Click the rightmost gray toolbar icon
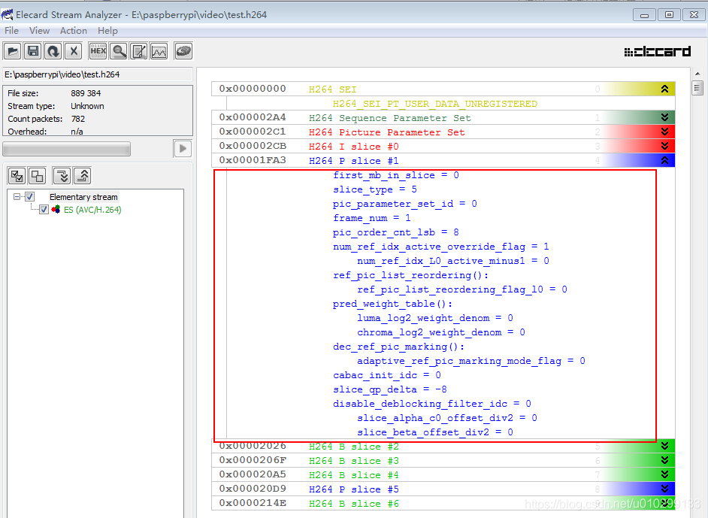708x518 pixels. pos(183,51)
